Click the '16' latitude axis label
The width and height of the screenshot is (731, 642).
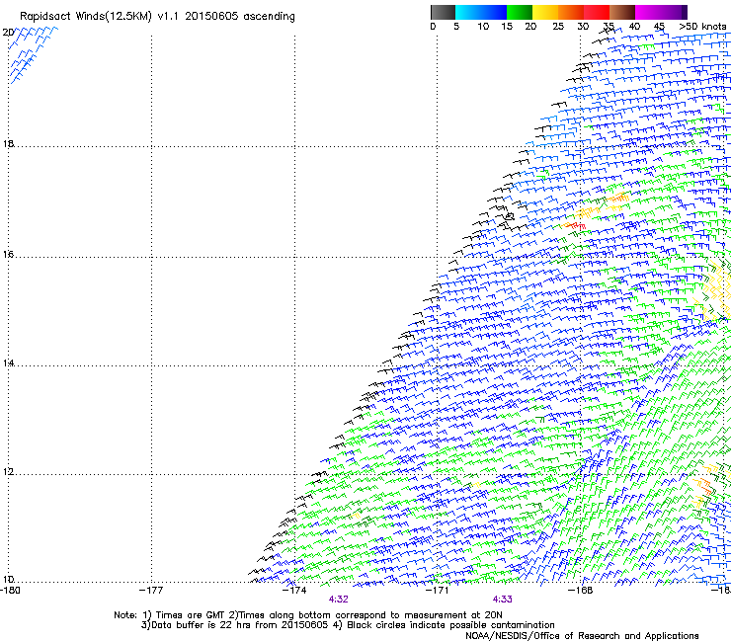pyautogui.click(x=8, y=255)
